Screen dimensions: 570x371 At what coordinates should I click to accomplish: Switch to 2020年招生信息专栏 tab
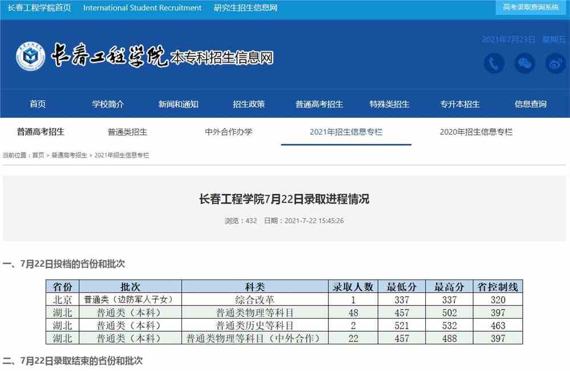click(x=476, y=132)
